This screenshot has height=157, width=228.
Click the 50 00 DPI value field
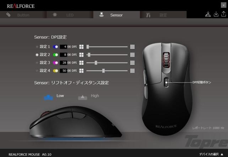[x=64, y=71]
